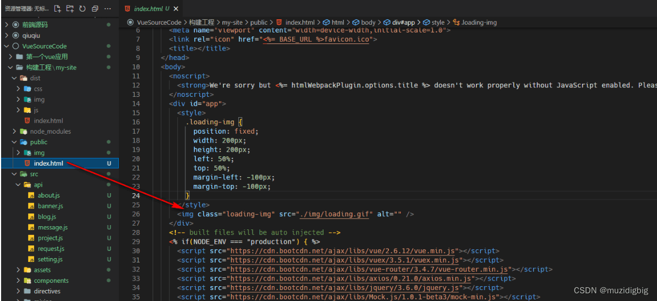
Task: Click my-site in the breadcrumb
Action: [x=233, y=22]
